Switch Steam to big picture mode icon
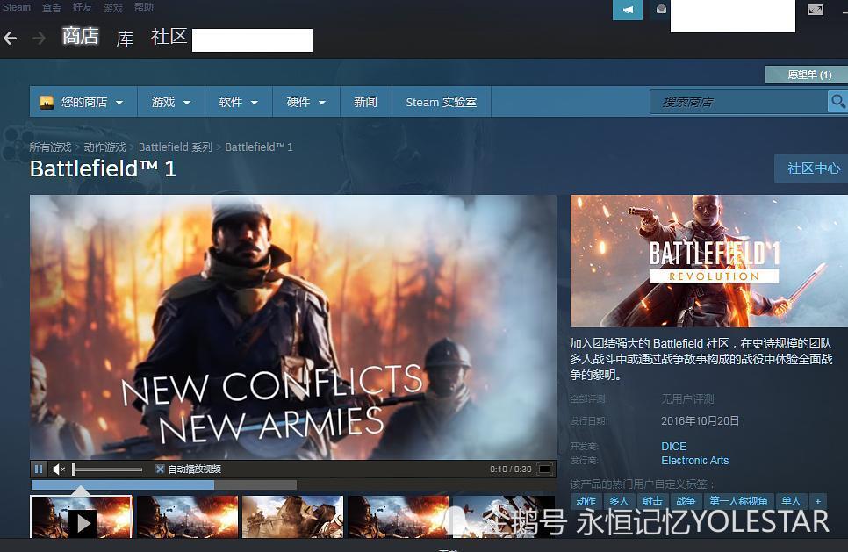 815,9
